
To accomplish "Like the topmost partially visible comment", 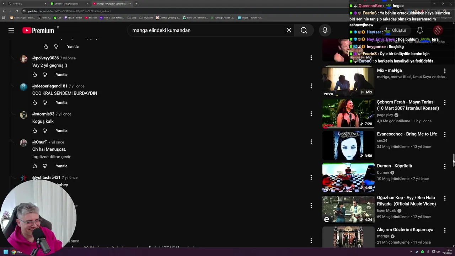I will pyautogui.click(x=46, y=47).
